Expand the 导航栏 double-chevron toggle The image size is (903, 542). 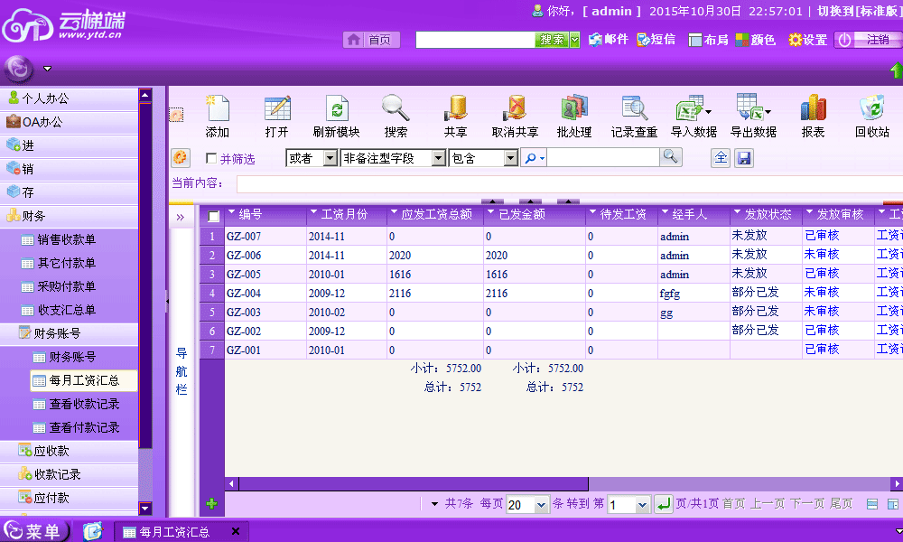coord(181,217)
